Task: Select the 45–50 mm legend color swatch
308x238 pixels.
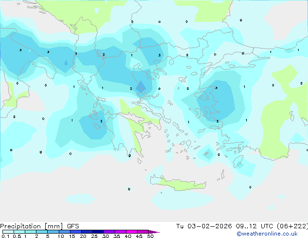Action: point(143,232)
